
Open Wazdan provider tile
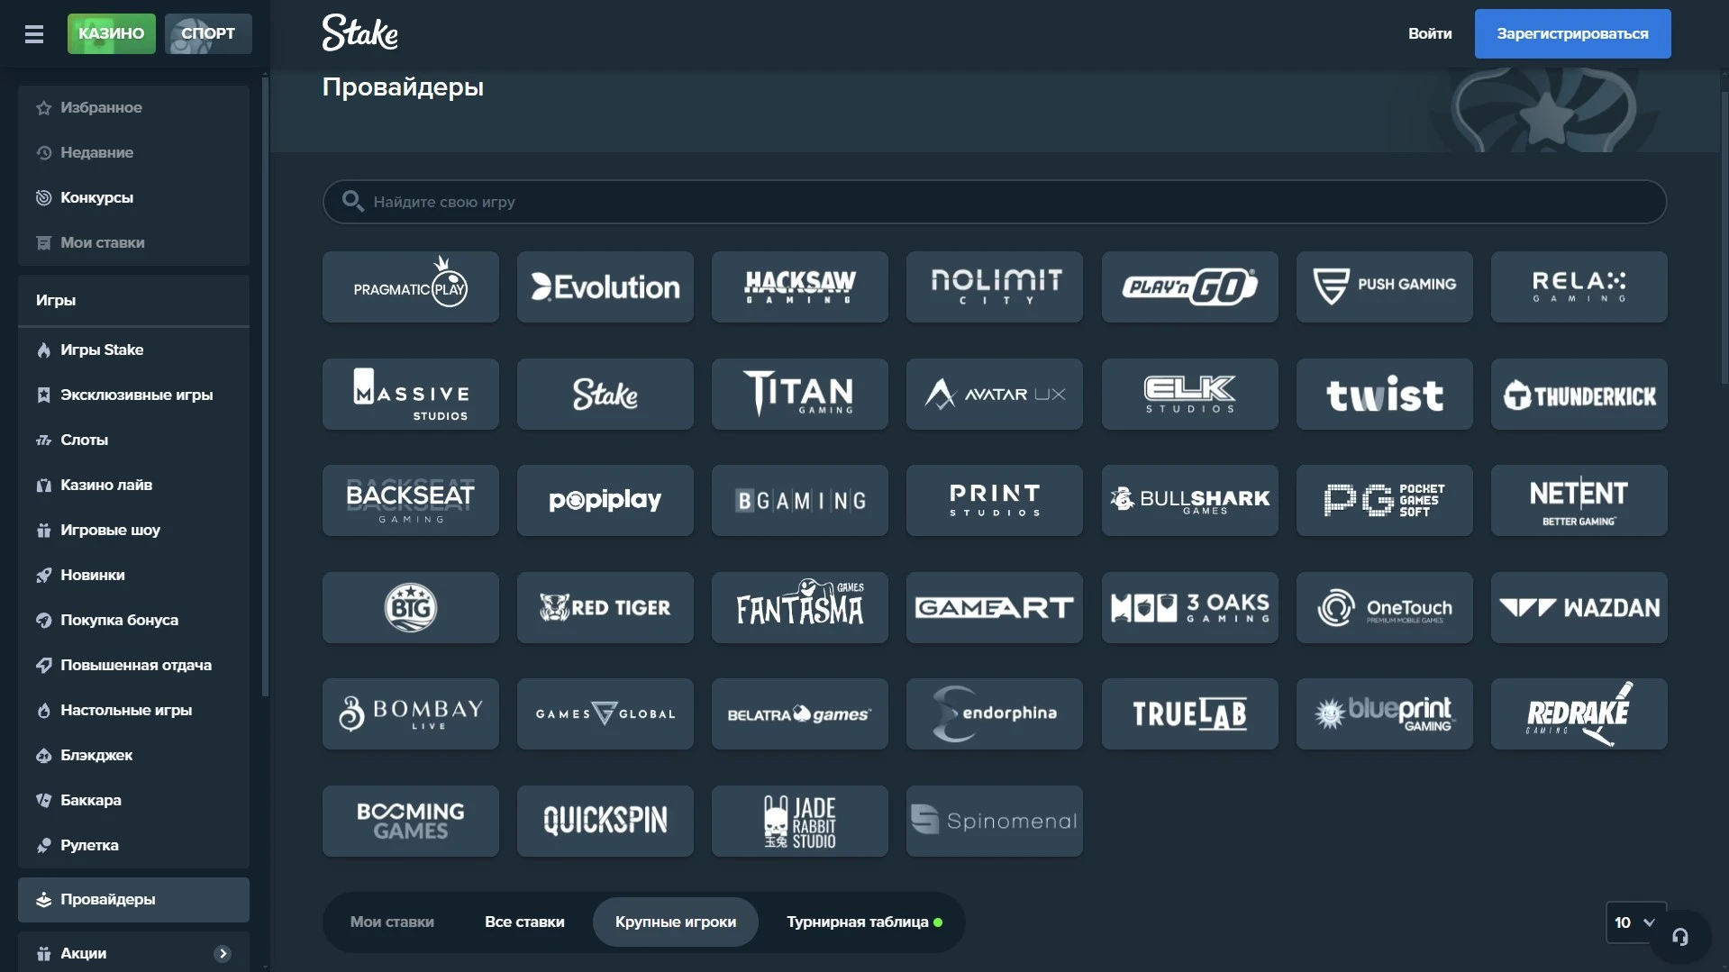[x=1579, y=607]
